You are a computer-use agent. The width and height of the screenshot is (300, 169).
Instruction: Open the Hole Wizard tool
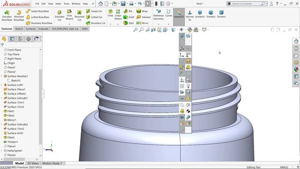click(x=69, y=15)
